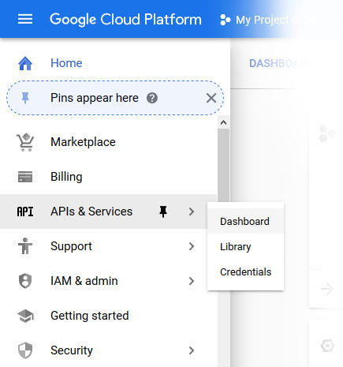343x367 pixels.
Task: Expand the APIs & Services submenu chevron
Action: point(192,212)
